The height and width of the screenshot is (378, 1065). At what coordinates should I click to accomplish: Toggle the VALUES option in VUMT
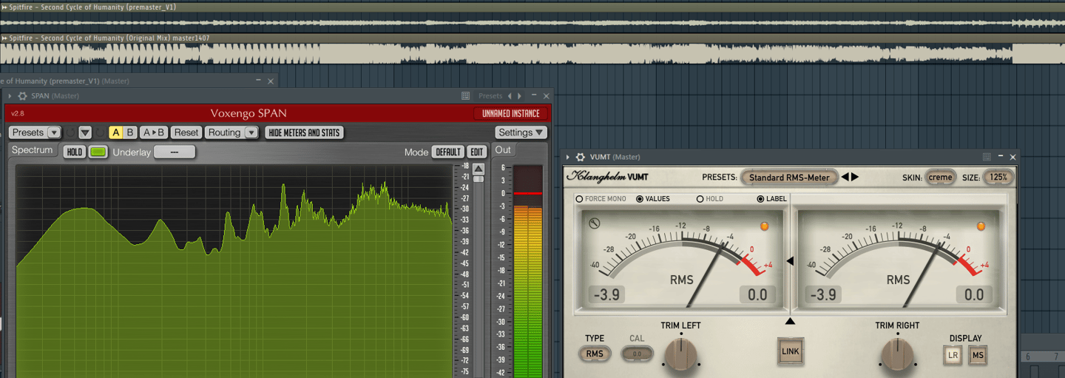pos(640,199)
